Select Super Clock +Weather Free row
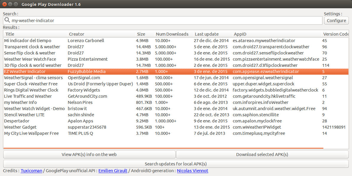 (176, 84)
